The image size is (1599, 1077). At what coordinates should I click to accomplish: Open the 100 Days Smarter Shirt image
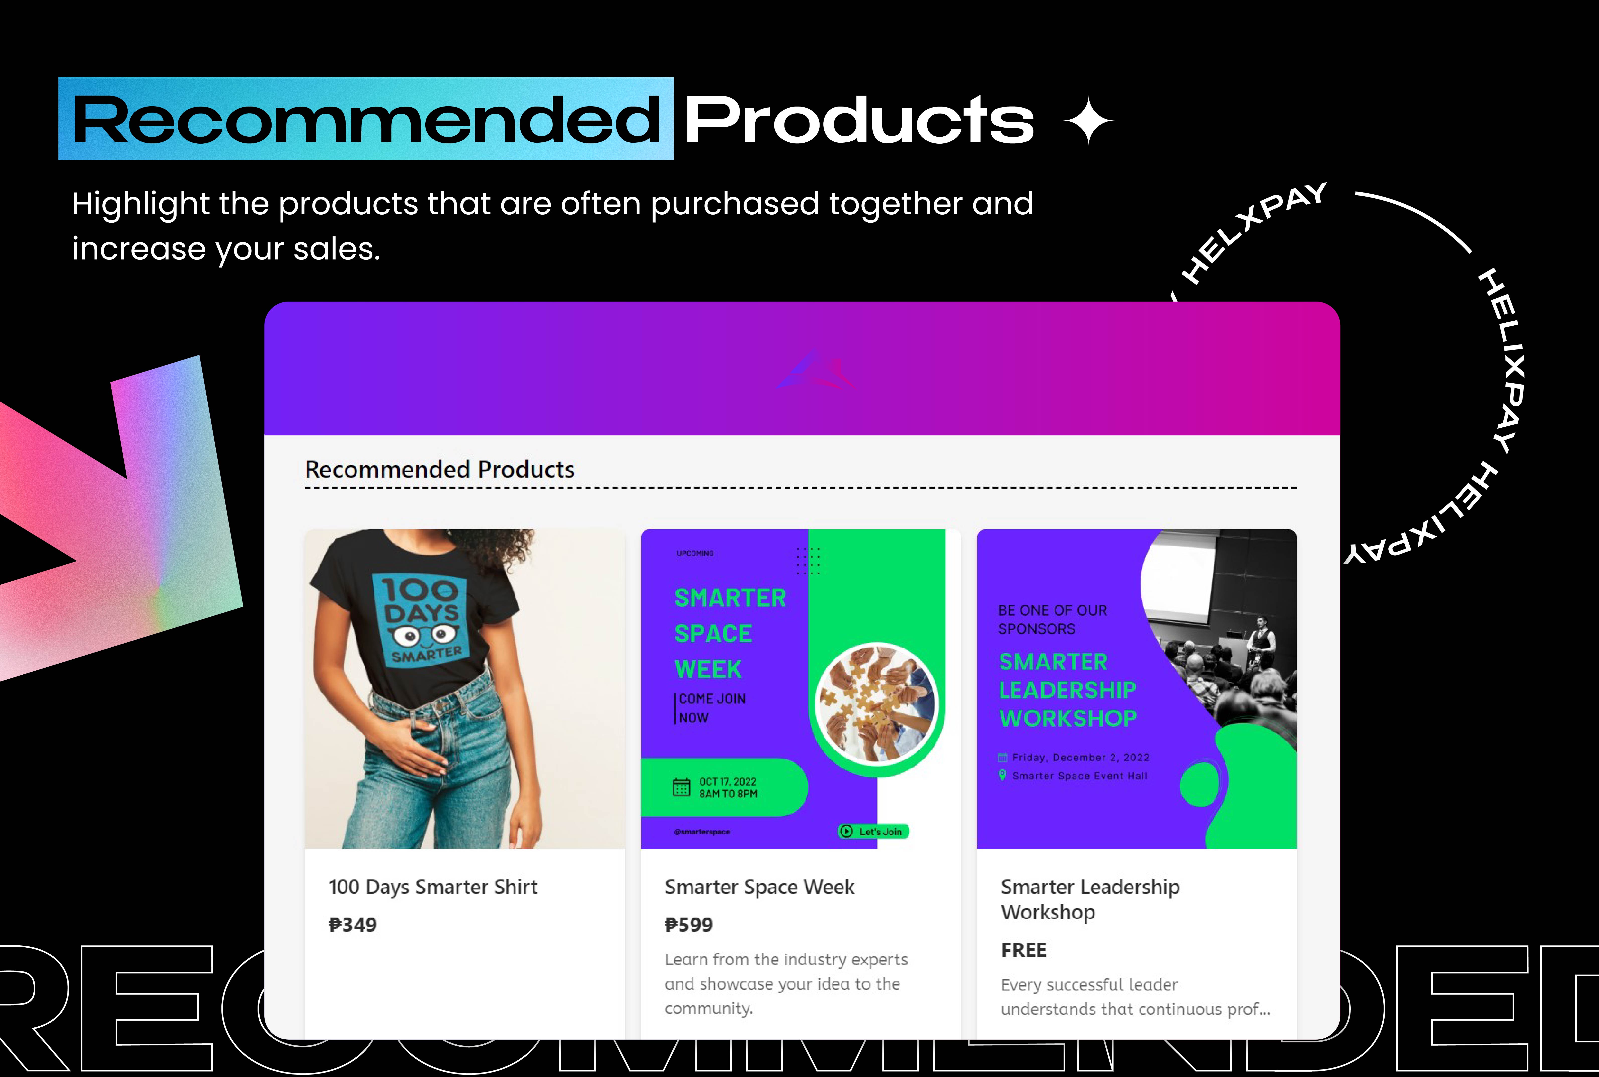pos(464,689)
